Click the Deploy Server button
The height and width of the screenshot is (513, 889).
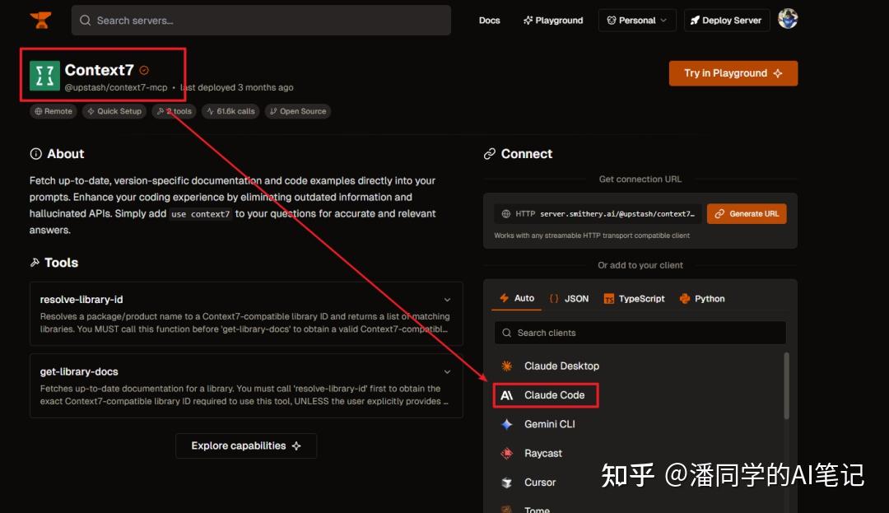pos(726,21)
